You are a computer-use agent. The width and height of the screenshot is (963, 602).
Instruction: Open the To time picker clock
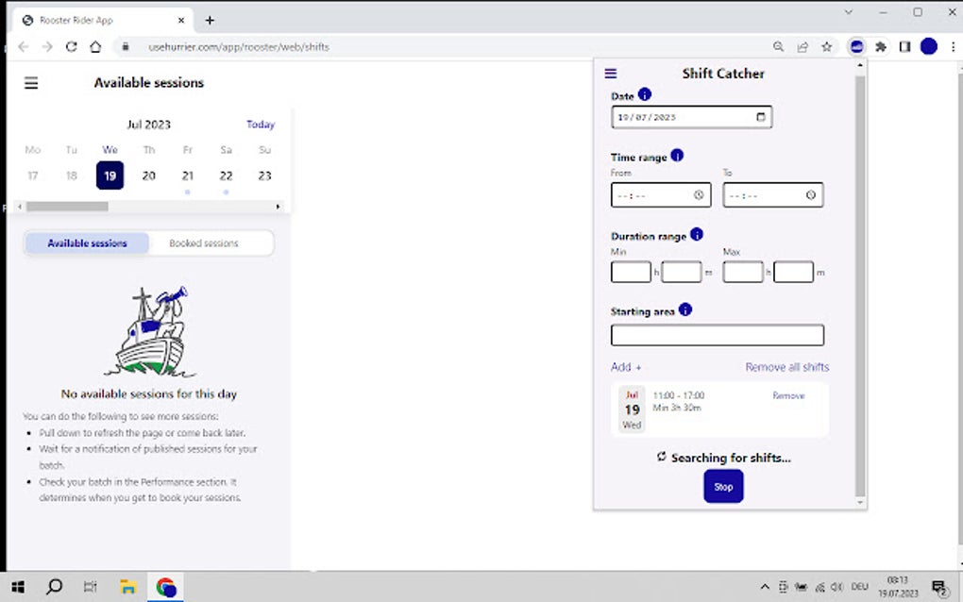tap(810, 194)
